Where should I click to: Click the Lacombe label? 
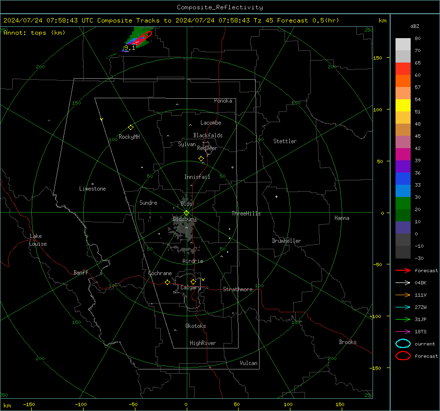click(211, 123)
